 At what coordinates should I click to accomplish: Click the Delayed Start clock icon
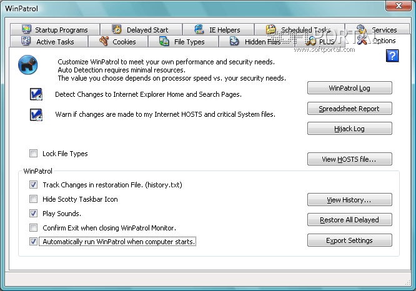[116, 29]
